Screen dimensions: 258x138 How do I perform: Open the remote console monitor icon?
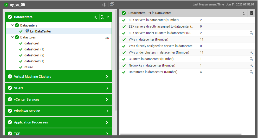(112, 4)
